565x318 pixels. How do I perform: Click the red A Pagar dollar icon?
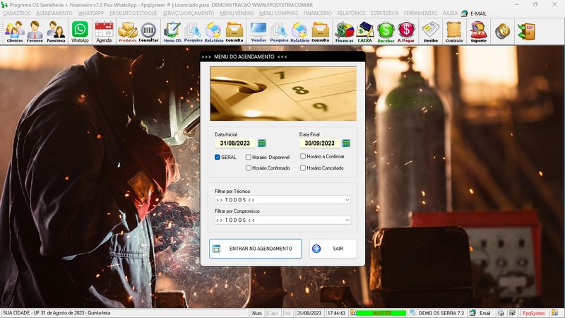(406, 31)
